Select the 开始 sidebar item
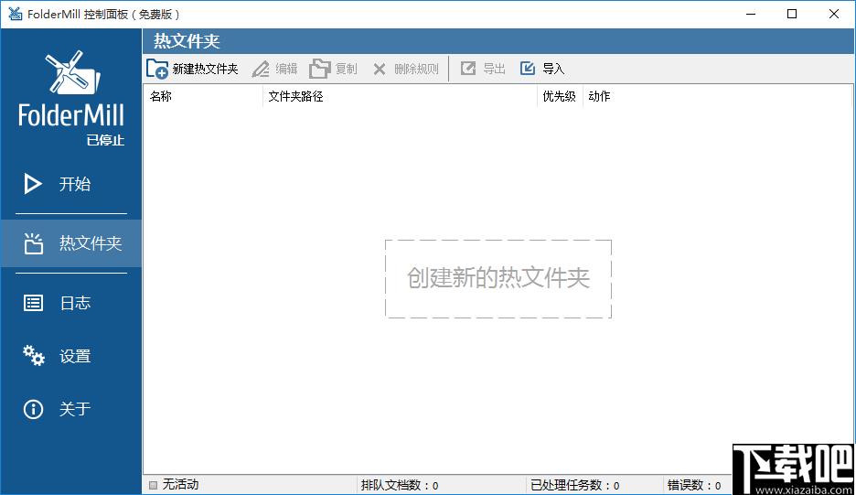 tap(71, 184)
